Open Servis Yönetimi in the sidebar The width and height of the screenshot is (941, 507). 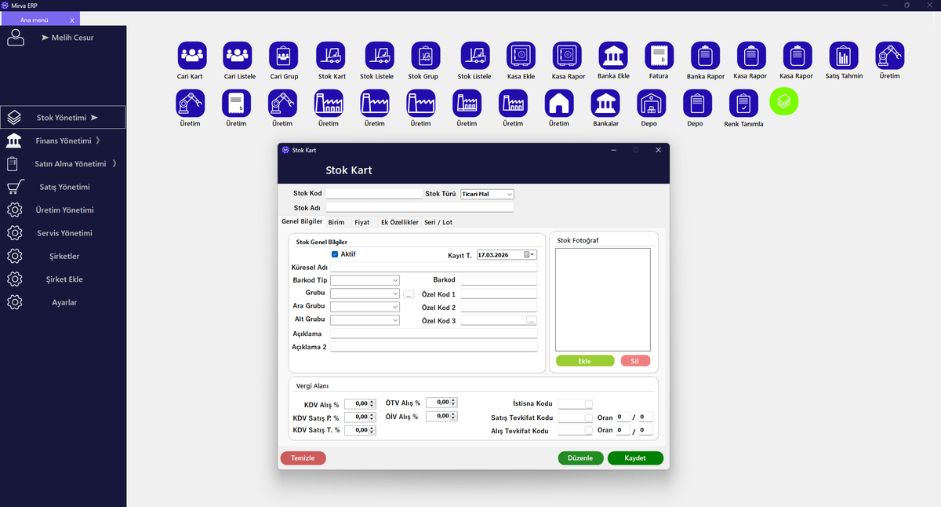click(x=63, y=233)
